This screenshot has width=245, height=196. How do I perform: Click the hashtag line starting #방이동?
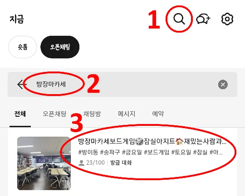150,152
